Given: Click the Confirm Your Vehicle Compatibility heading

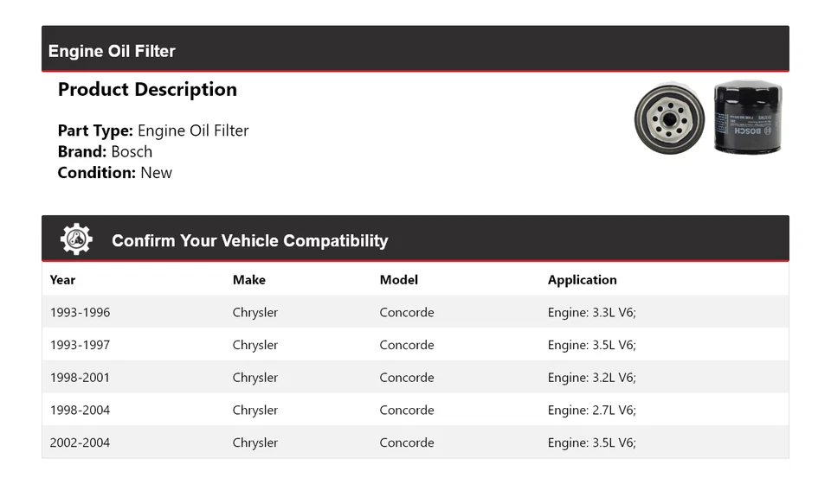Looking at the screenshot, I should pyautogui.click(x=249, y=240).
